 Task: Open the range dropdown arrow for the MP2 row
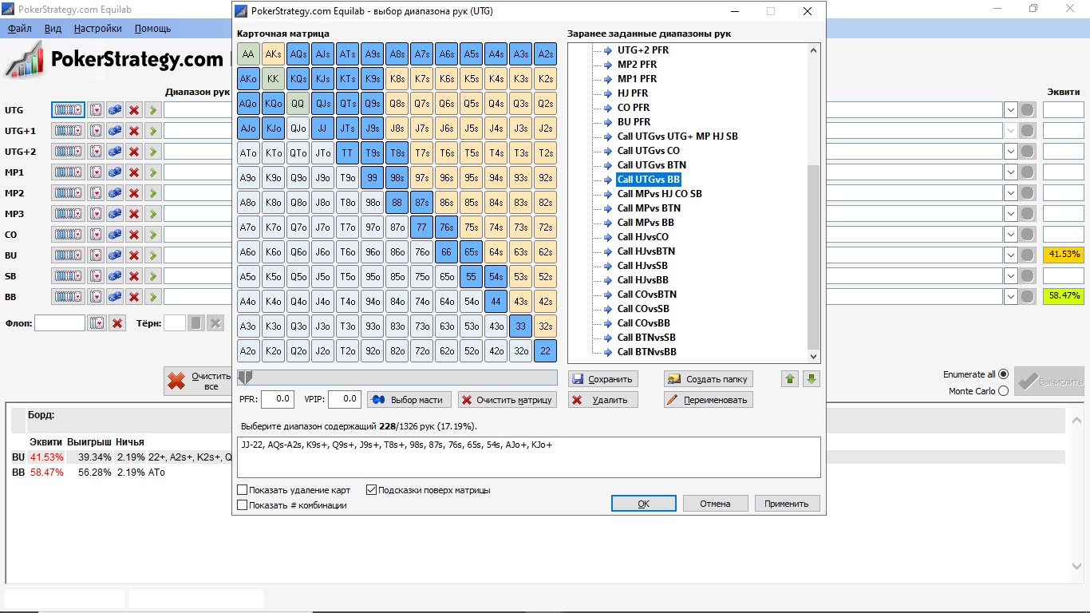(1010, 192)
